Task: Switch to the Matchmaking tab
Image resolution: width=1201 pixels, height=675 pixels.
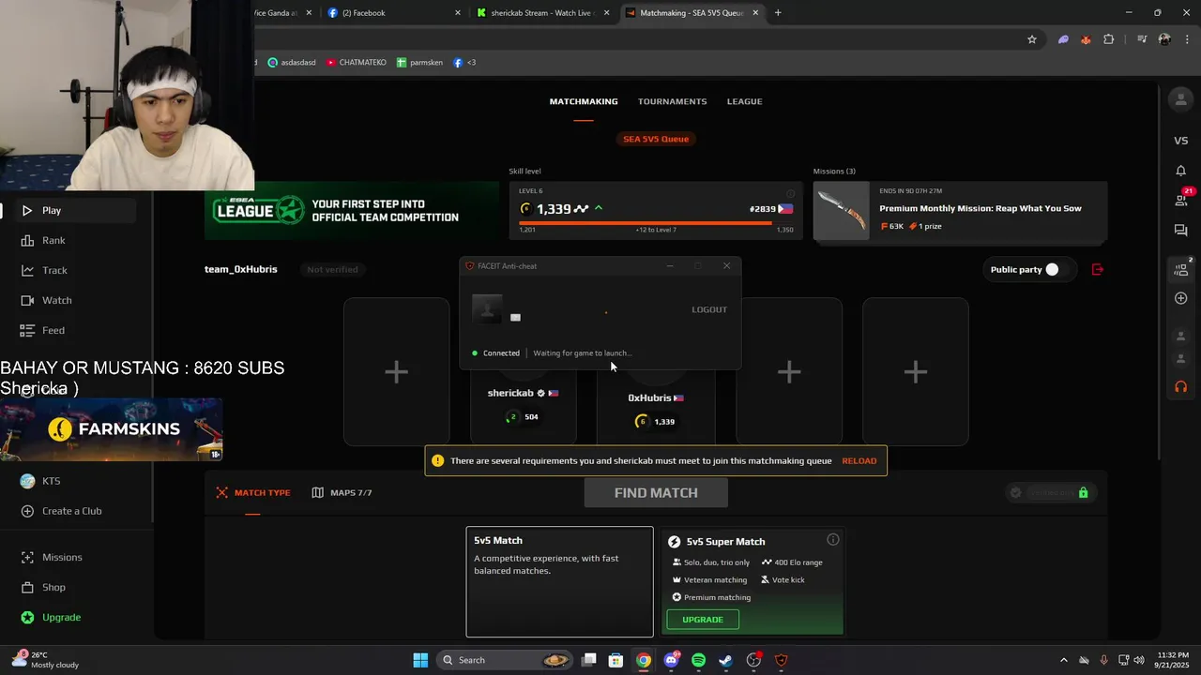Action: pos(584,101)
